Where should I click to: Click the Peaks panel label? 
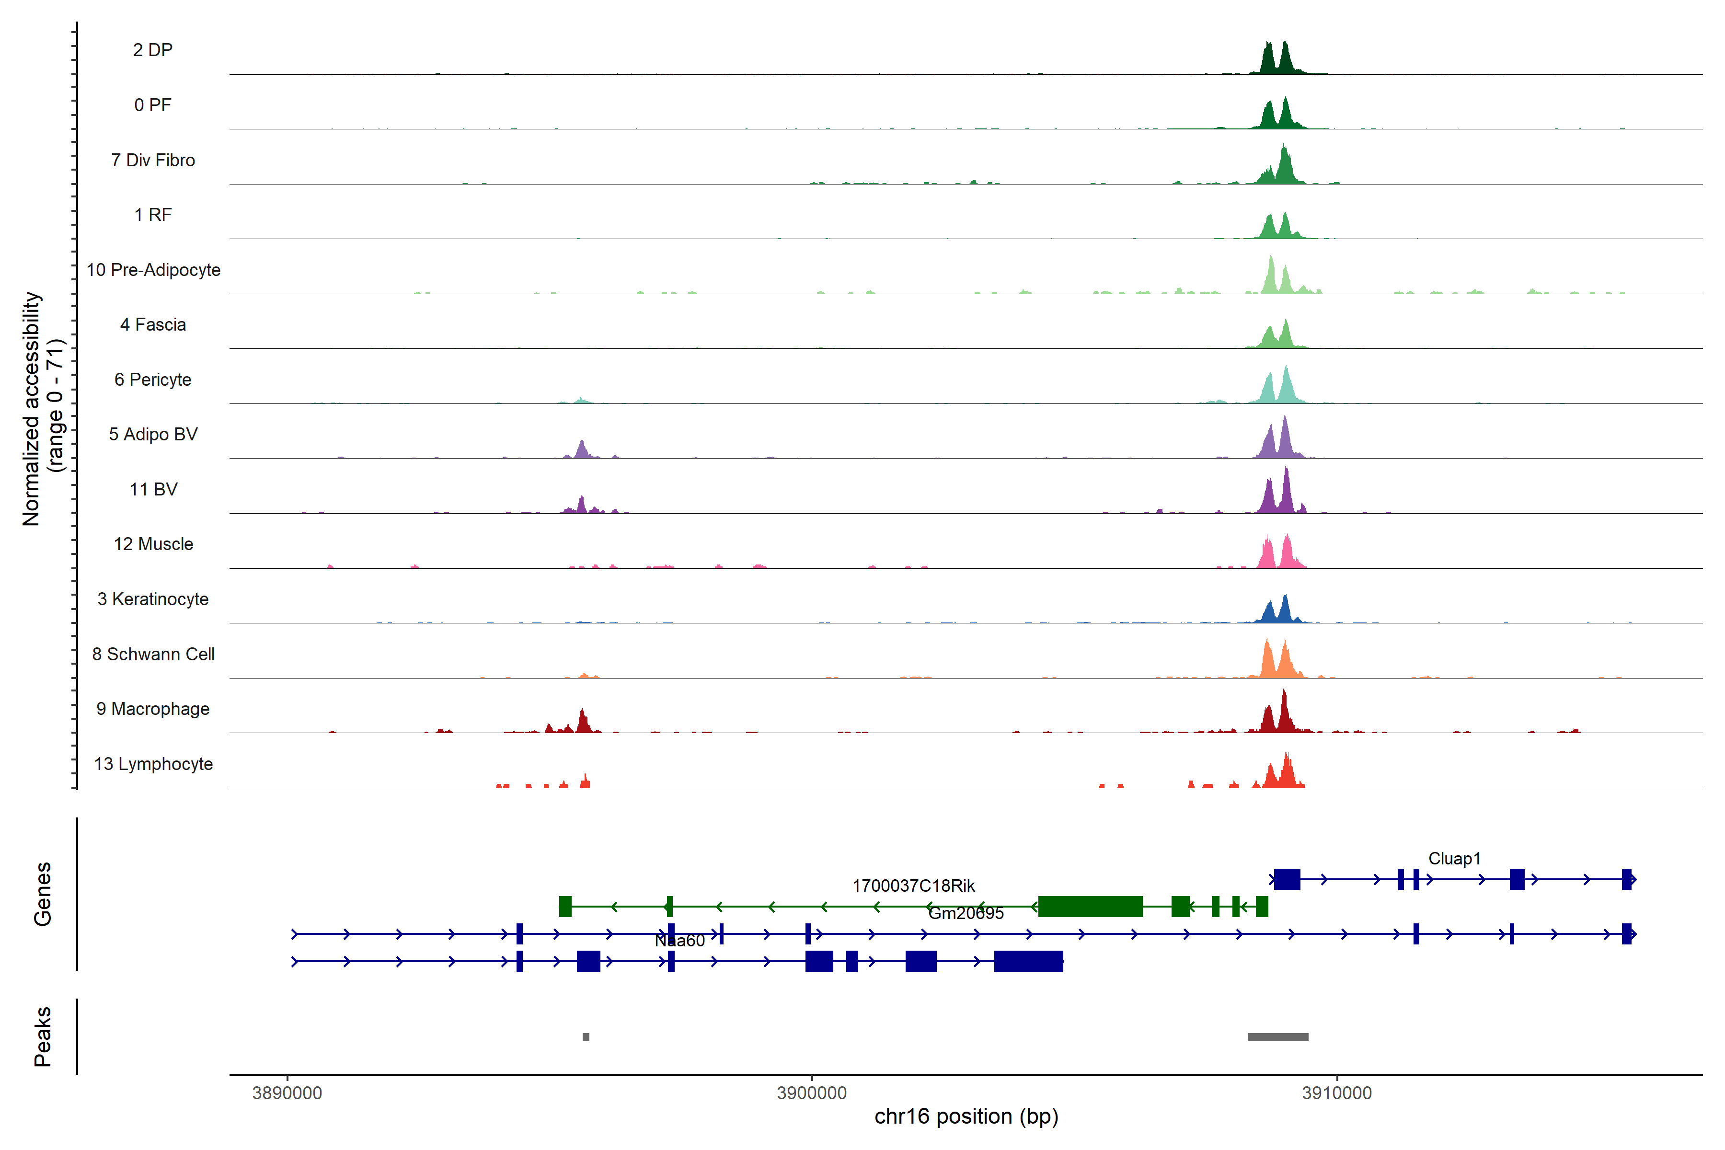(43, 1036)
